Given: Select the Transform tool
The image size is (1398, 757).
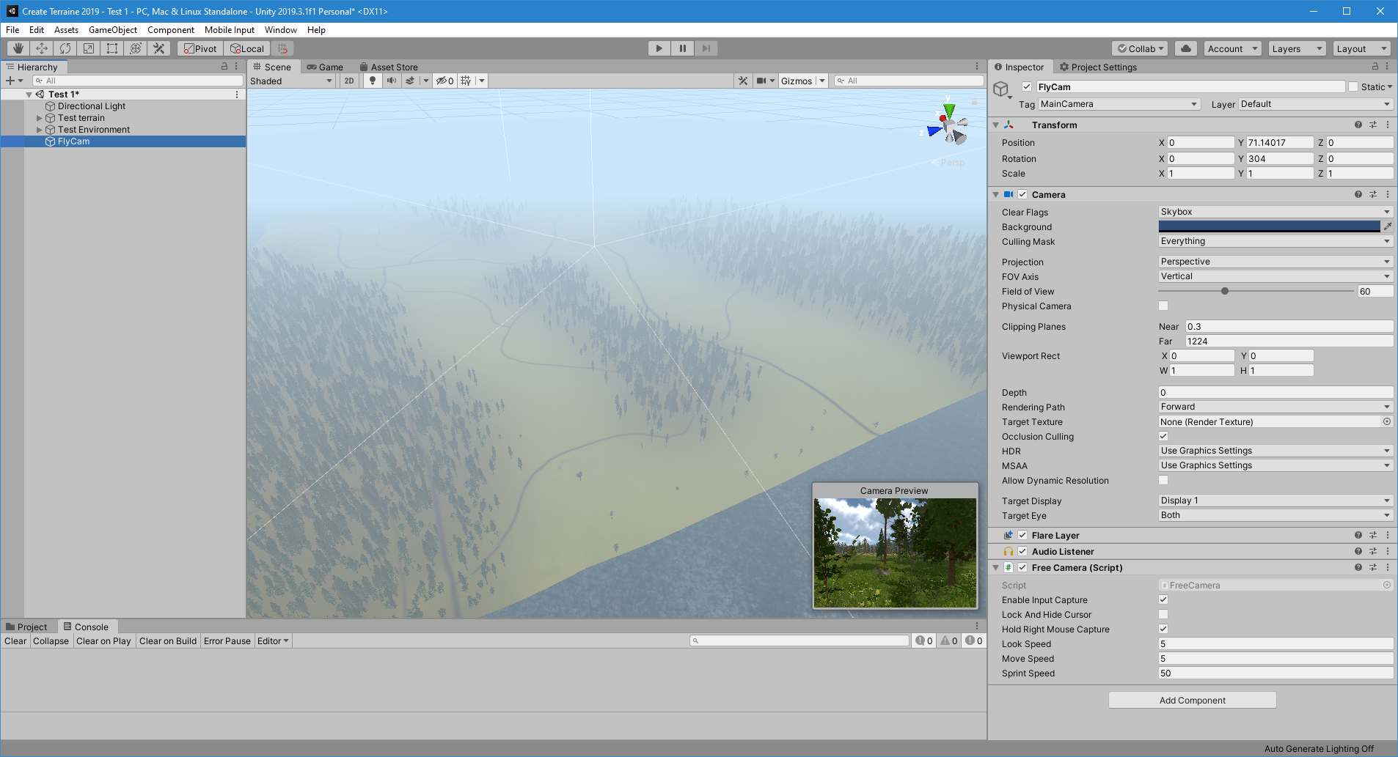Looking at the screenshot, I should [136, 48].
